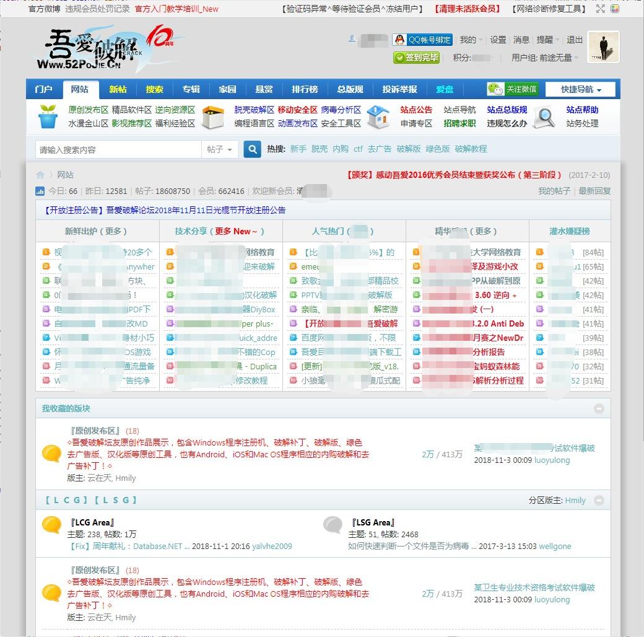Open the 爱盘 nav tab
Image resolution: width=644 pixels, height=637 pixels.
pos(445,89)
